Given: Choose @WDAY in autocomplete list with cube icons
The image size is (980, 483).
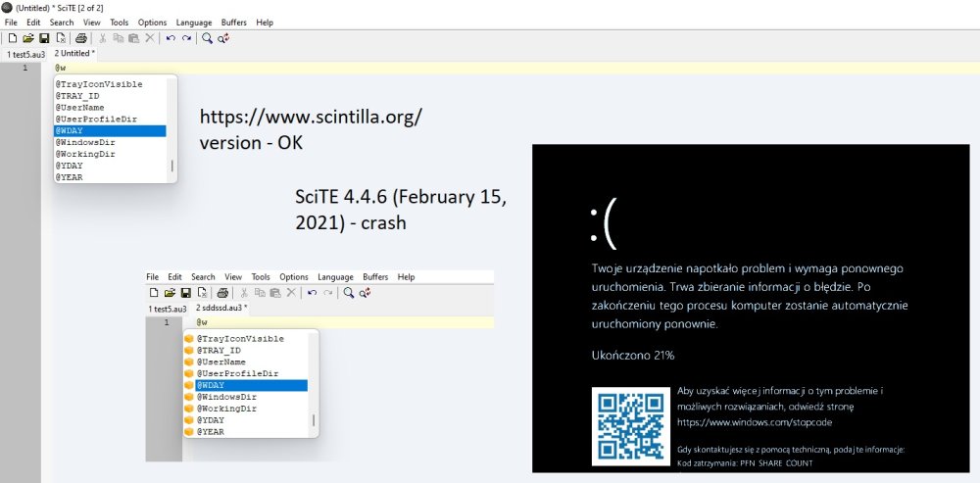Looking at the screenshot, I should (251, 386).
